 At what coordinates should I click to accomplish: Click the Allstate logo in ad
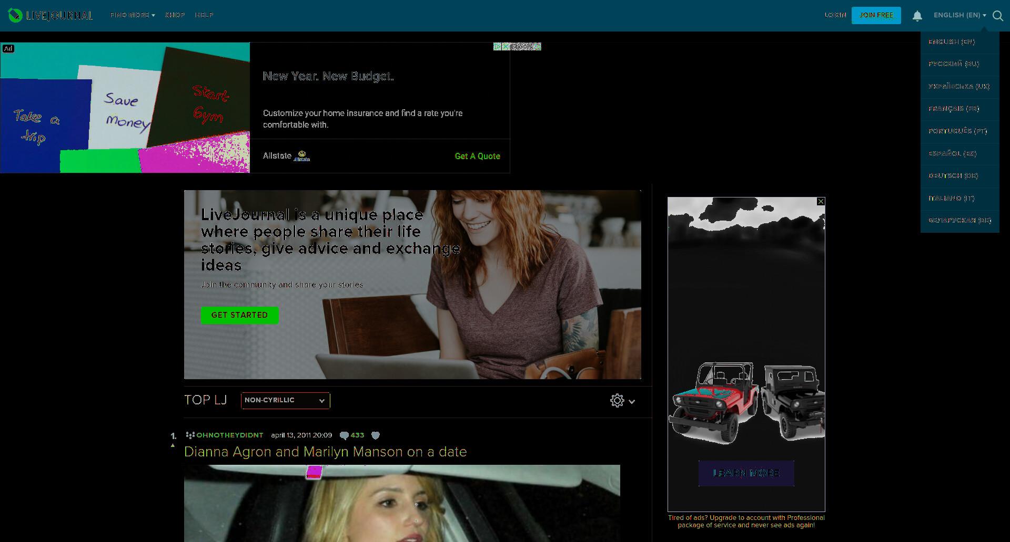[302, 156]
